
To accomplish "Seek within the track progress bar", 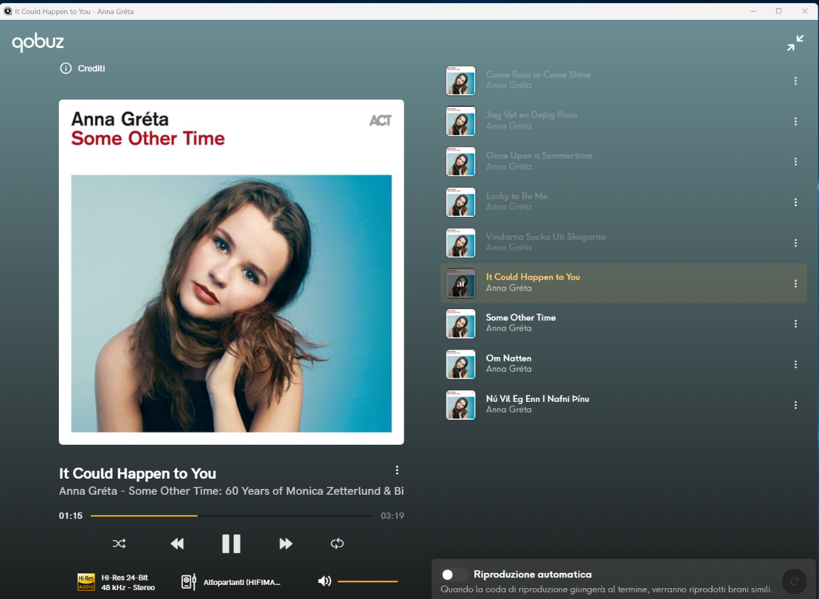I will pos(231,516).
